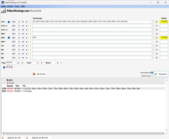This screenshot has width=169, height=139.
Task: Click the Flop input field
Action: [11, 63]
